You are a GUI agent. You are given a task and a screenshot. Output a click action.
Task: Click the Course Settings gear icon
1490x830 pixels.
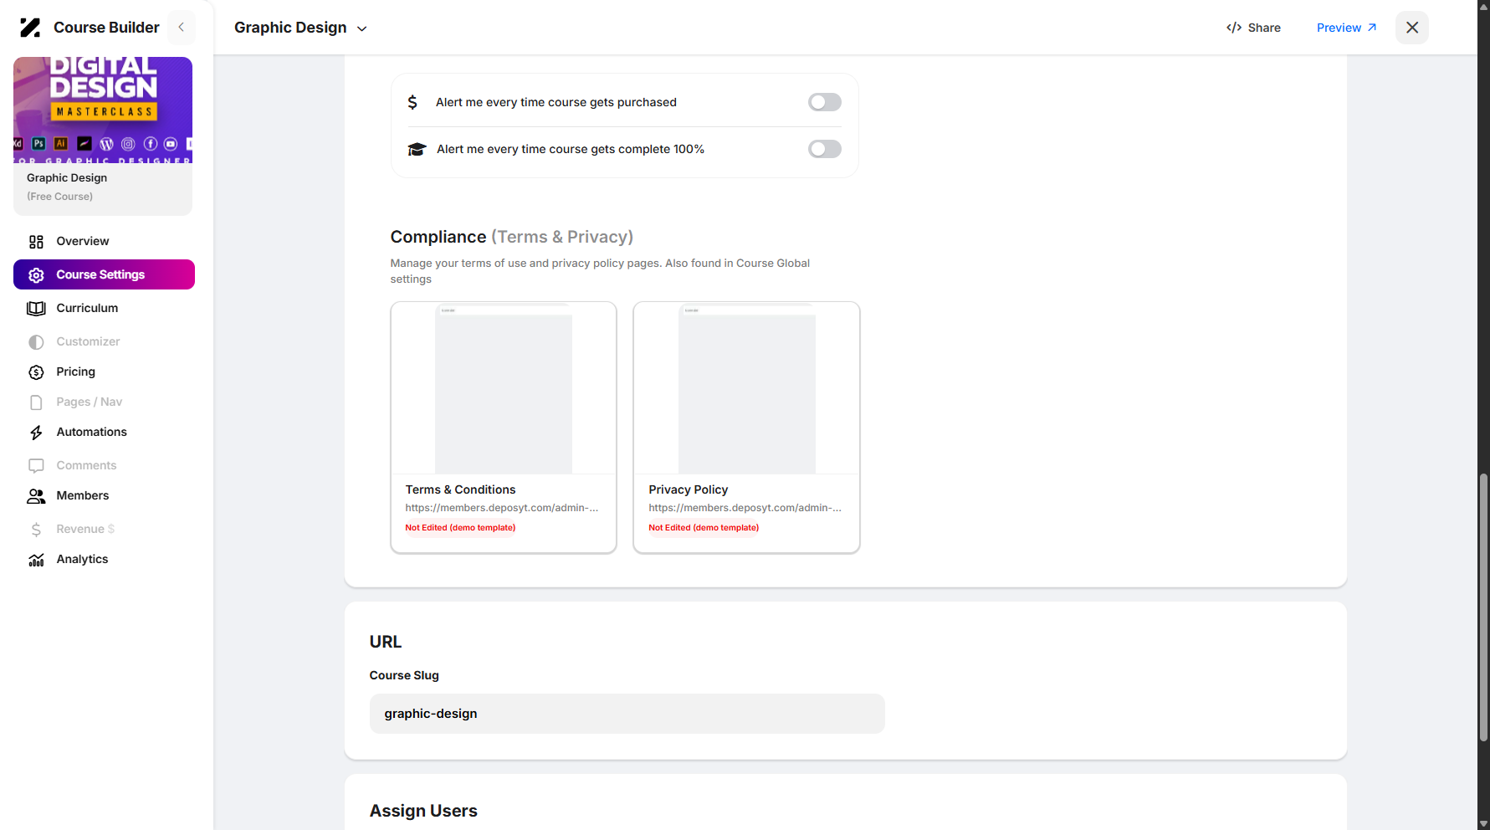pyautogui.click(x=36, y=275)
